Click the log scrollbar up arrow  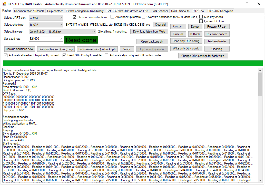pyautogui.click(x=260, y=70)
